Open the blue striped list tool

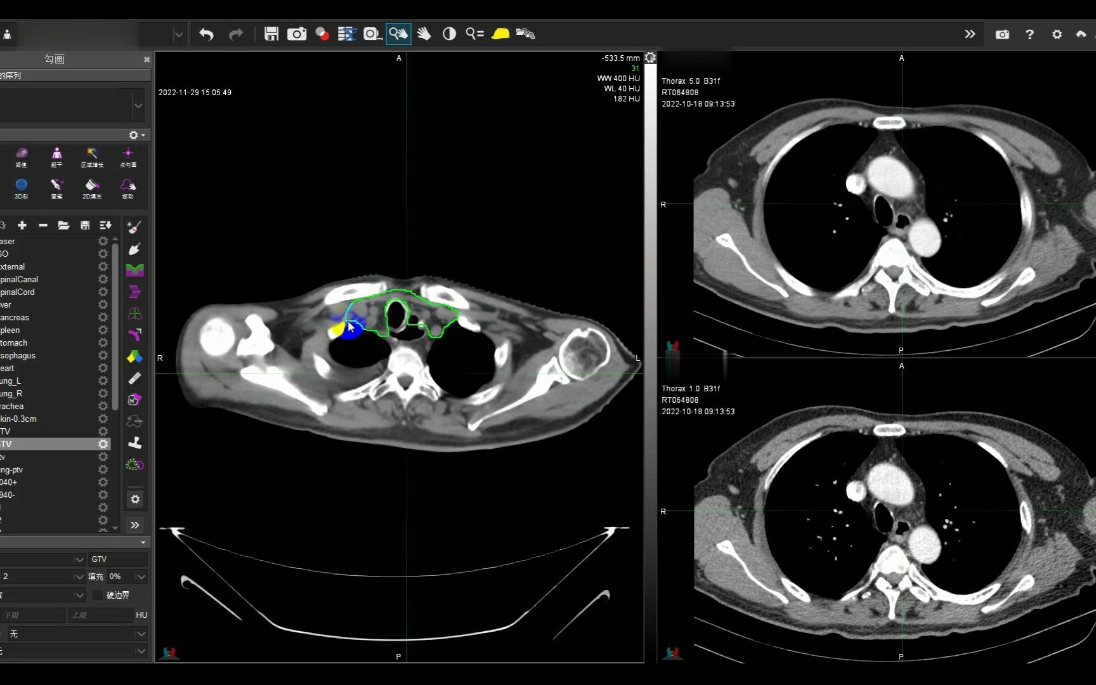tap(347, 34)
